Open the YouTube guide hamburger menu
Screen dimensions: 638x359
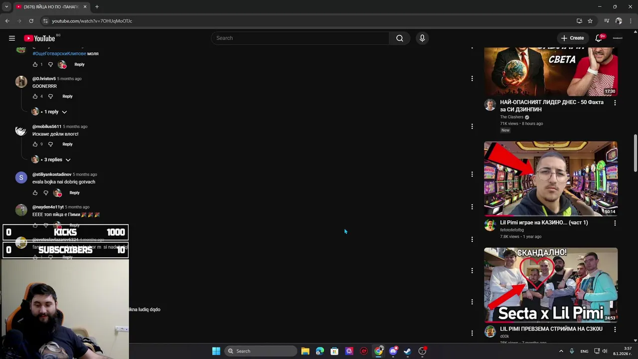click(12, 38)
